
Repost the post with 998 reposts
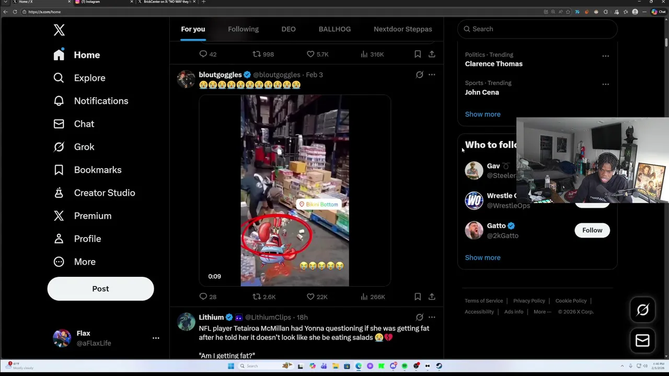pos(263,54)
